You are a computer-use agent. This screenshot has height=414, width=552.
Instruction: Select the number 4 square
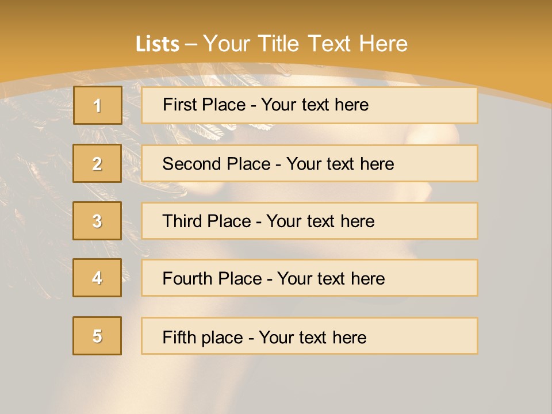tap(97, 278)
